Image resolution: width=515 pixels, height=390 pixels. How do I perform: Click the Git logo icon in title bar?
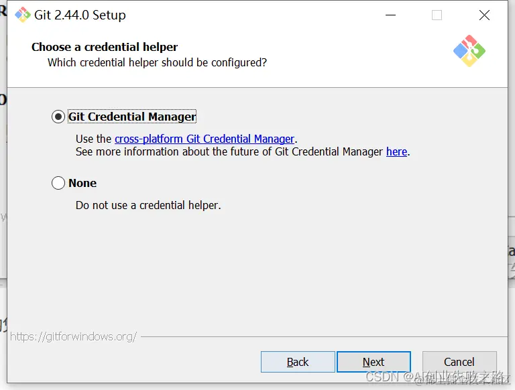(x=23, y=15)
